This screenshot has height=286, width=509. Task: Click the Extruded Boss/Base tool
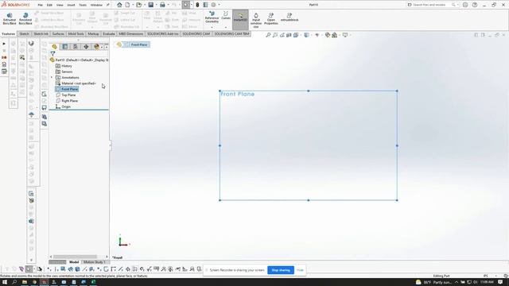click(x=10, y=19)
